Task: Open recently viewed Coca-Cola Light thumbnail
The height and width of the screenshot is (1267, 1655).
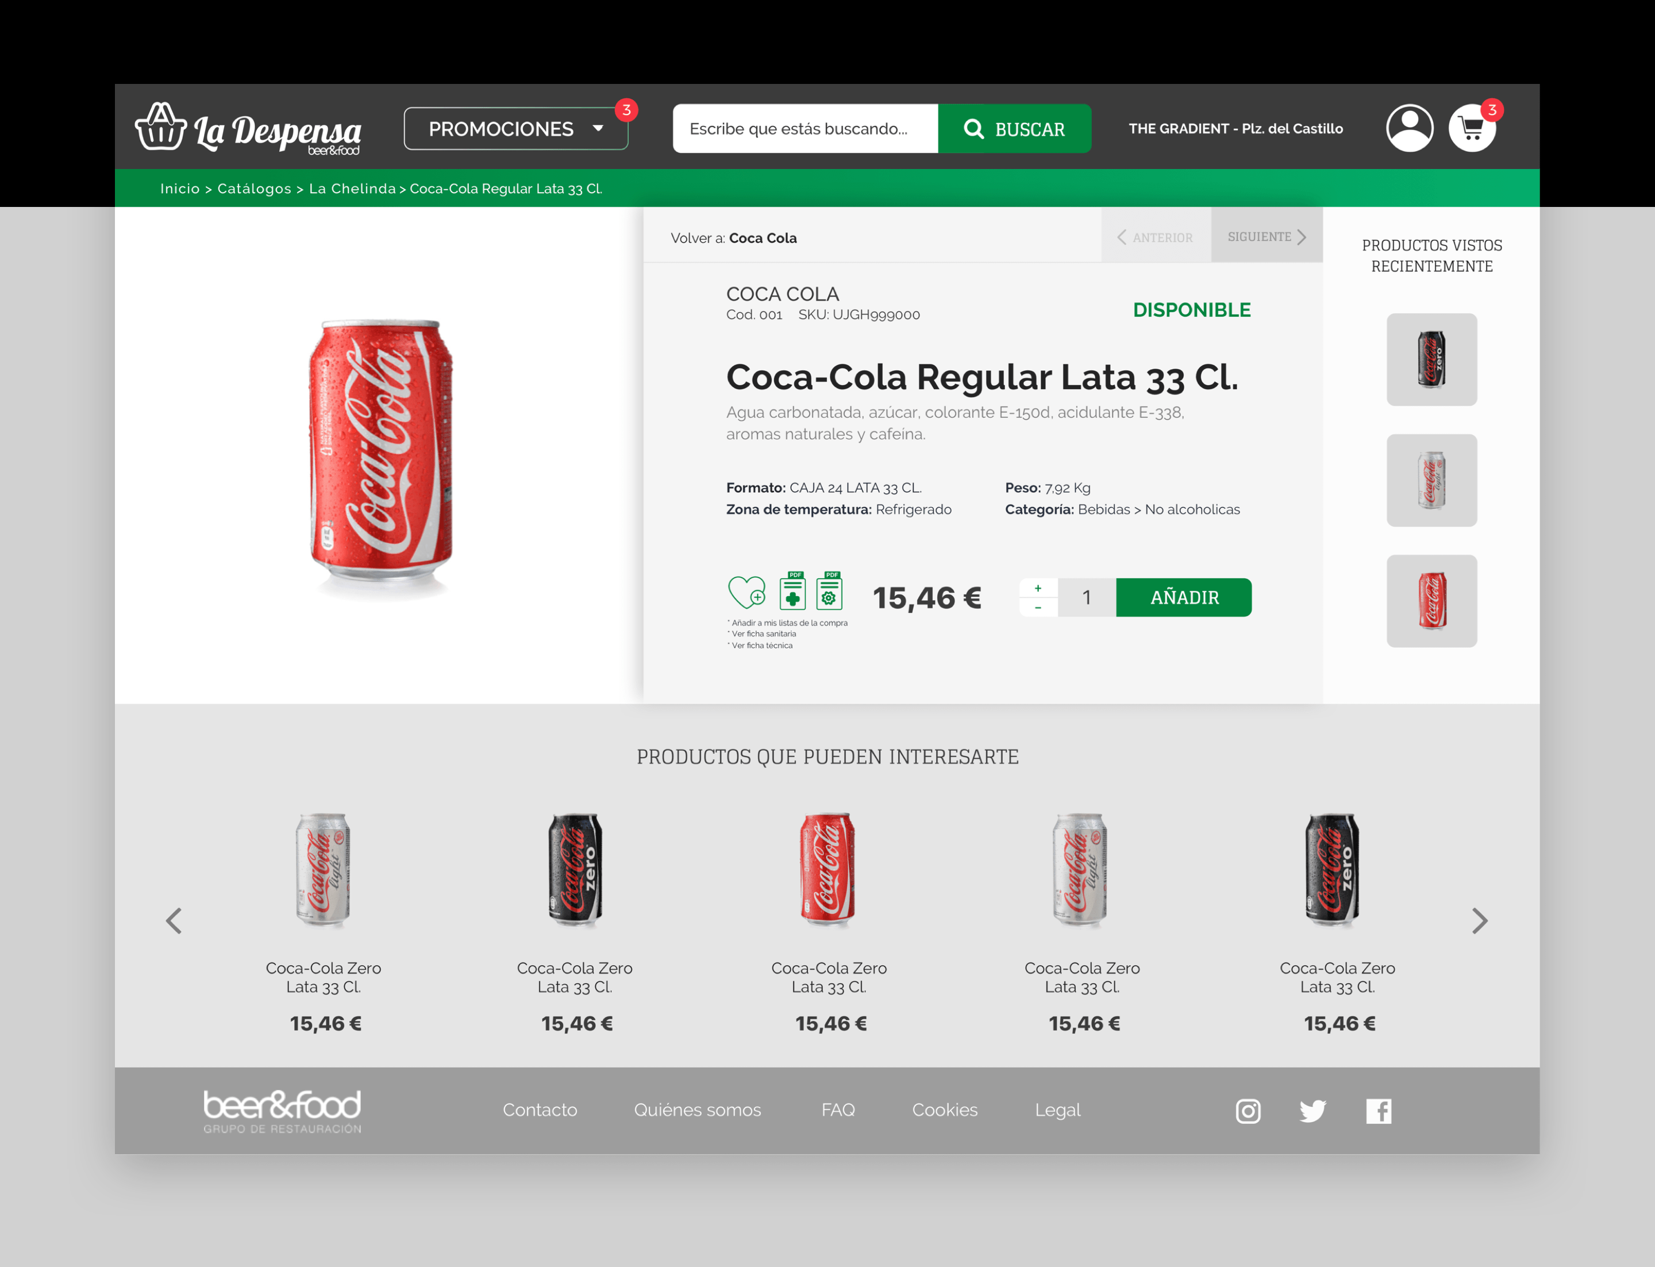Action: [x=1431, y=481]
